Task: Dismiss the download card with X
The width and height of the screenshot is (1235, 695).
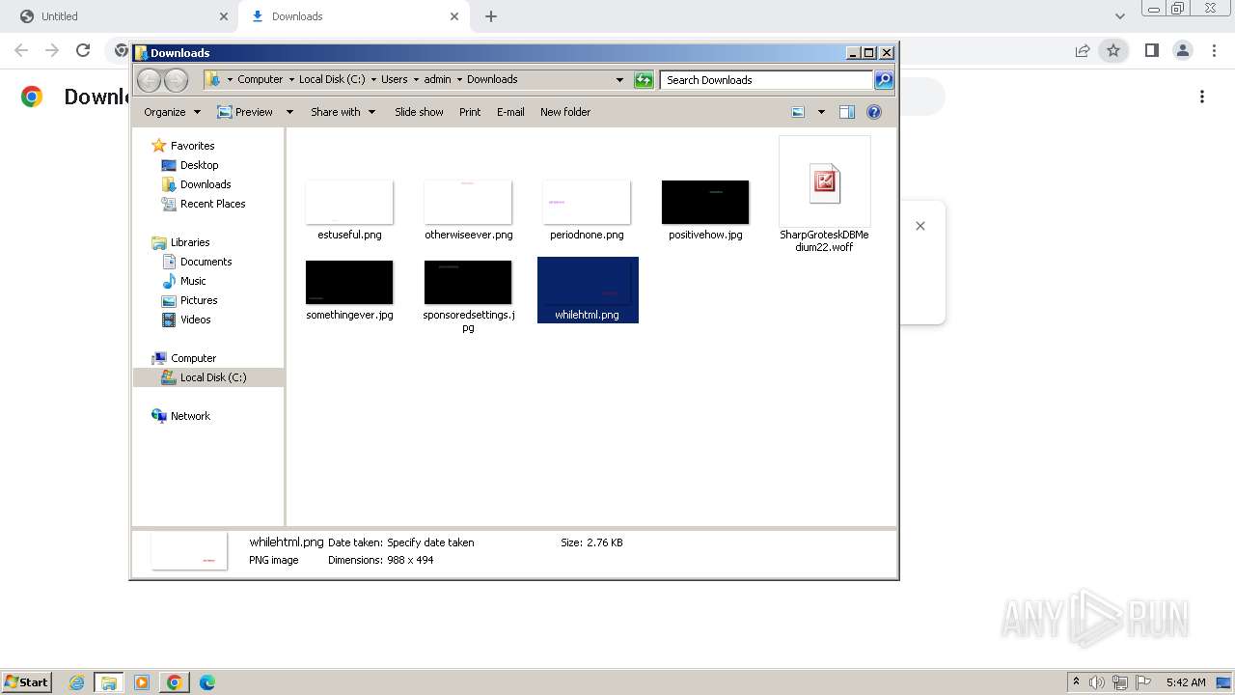Action: click(920, 226)
